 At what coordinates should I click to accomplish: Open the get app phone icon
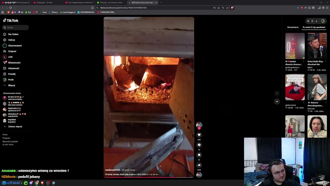[312, 21]
